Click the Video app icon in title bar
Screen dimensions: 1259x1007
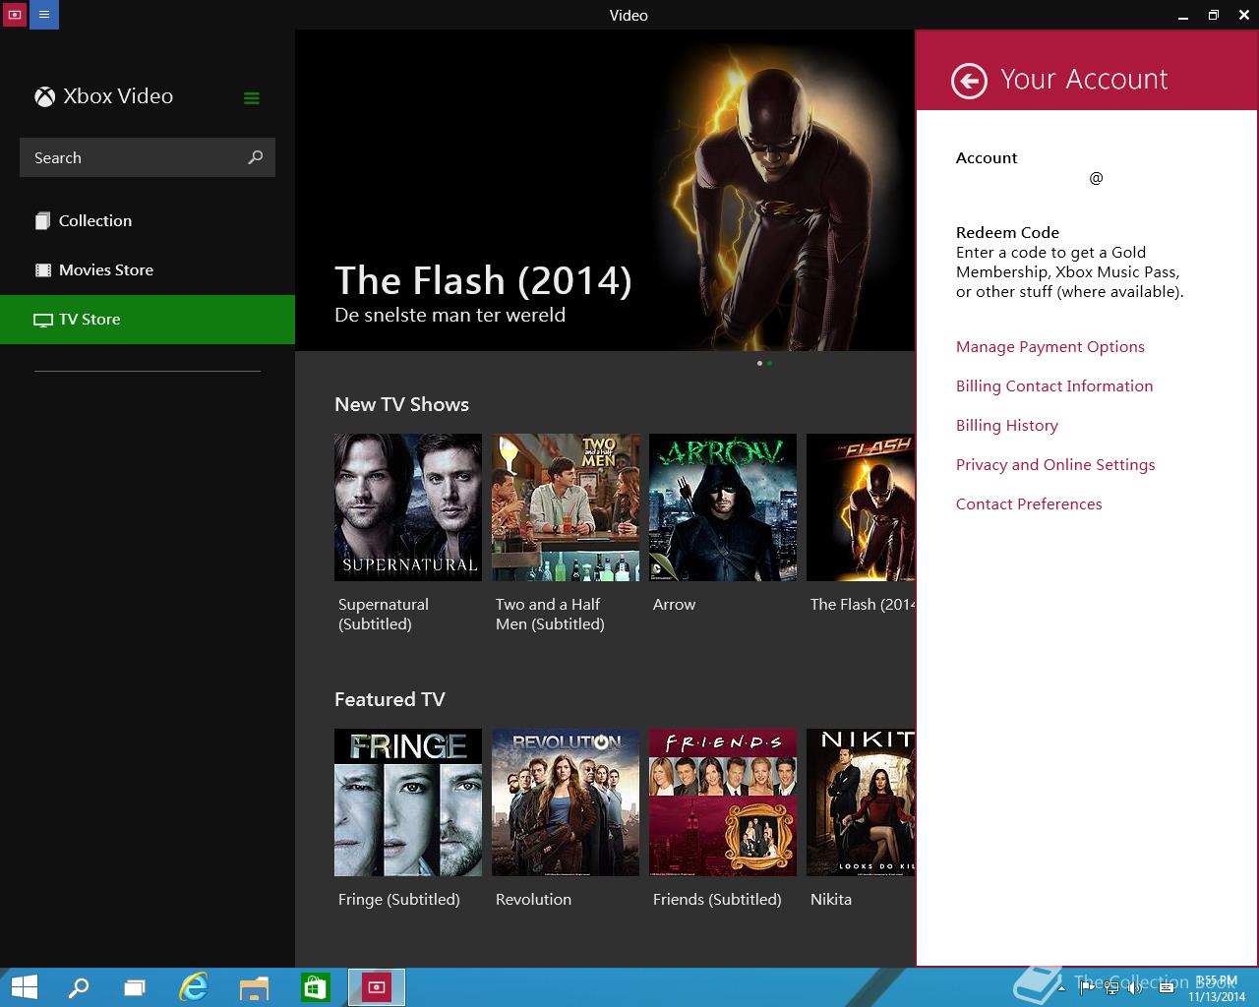pos(14,15)
